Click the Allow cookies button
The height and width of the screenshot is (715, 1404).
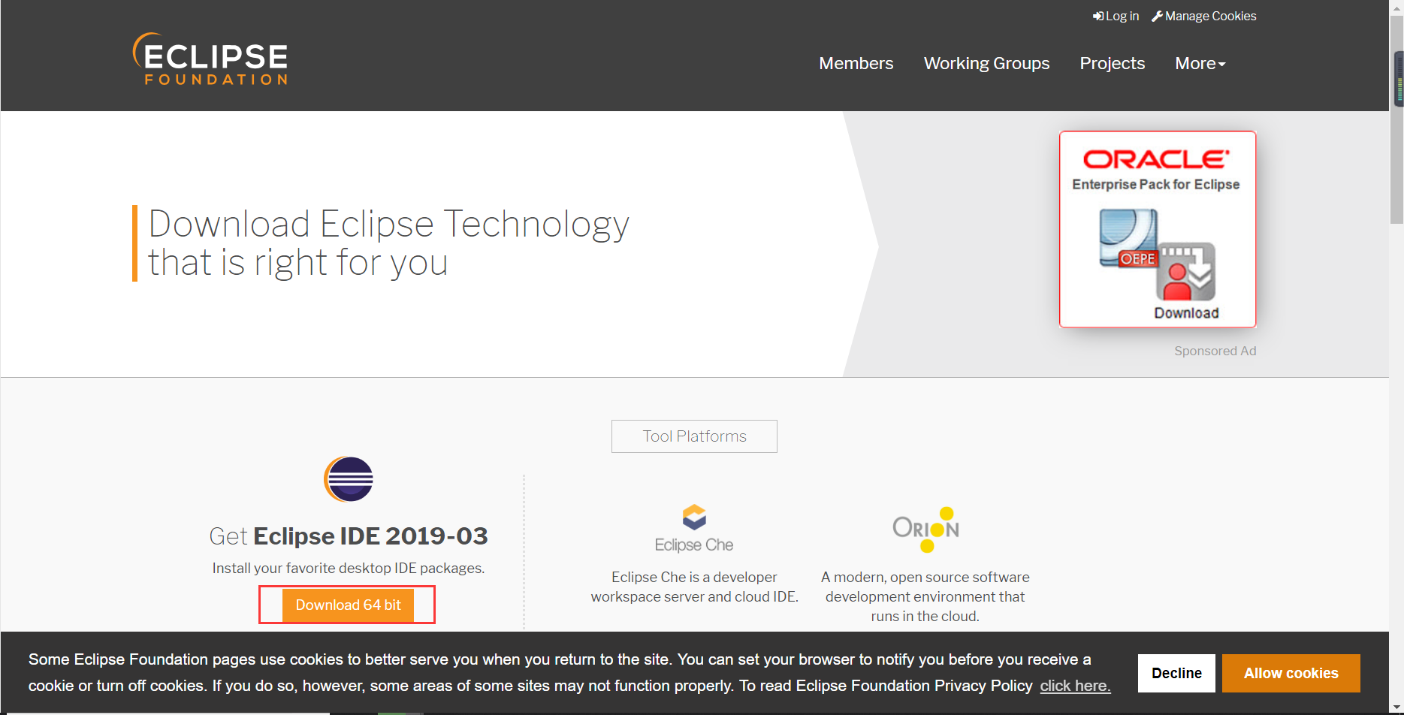1291,673
